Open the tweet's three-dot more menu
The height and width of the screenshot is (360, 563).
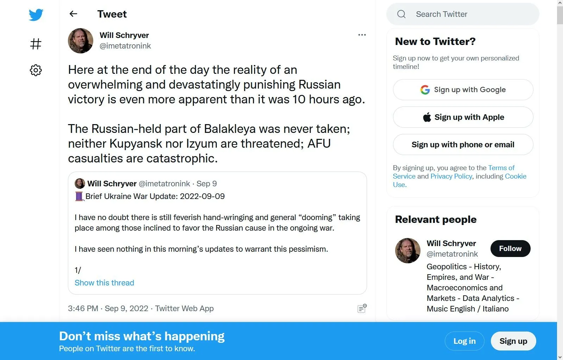coord(362,35)
